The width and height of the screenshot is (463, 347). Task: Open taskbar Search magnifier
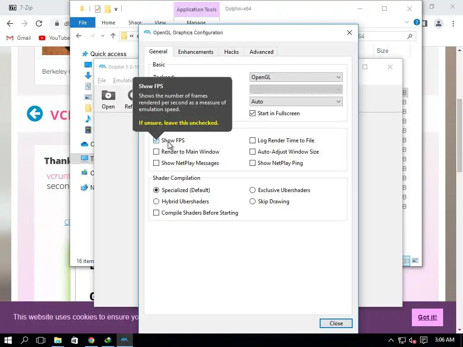tap(24, 340)
